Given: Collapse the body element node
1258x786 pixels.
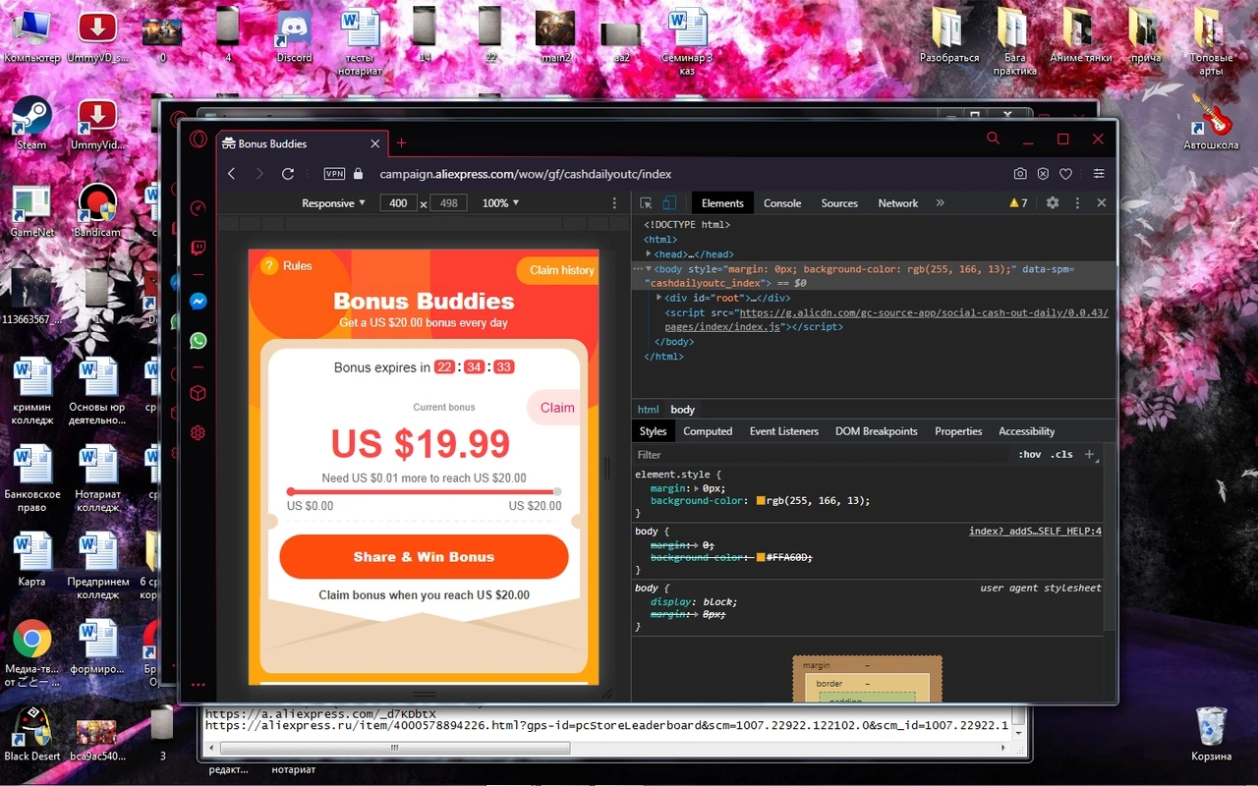Looking at the screenshot, I should (649, 268).
